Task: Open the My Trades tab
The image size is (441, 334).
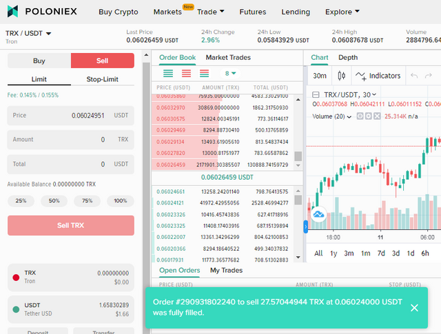Action: tap(227, 271)
